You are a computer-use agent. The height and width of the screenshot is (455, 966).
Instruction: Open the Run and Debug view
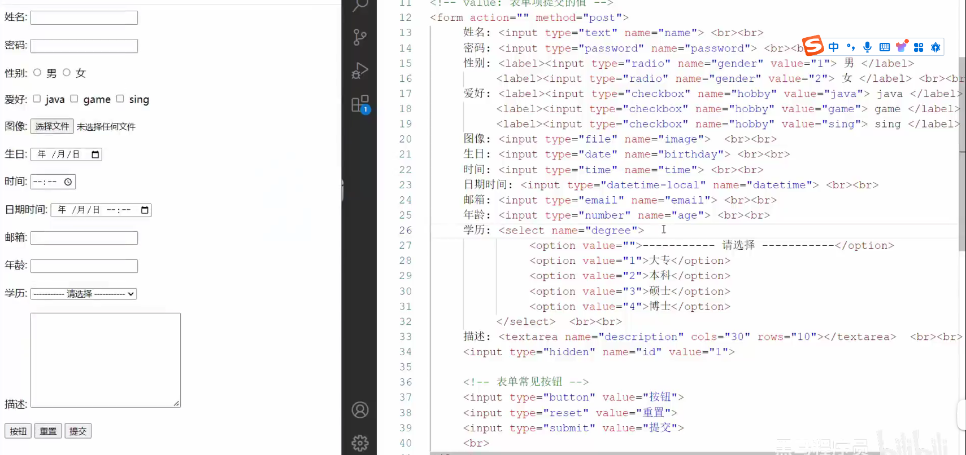point(359,70)
